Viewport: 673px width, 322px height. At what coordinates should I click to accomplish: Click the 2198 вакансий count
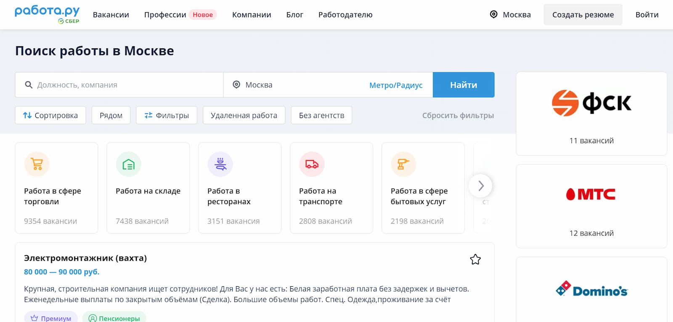pos(417,221)
